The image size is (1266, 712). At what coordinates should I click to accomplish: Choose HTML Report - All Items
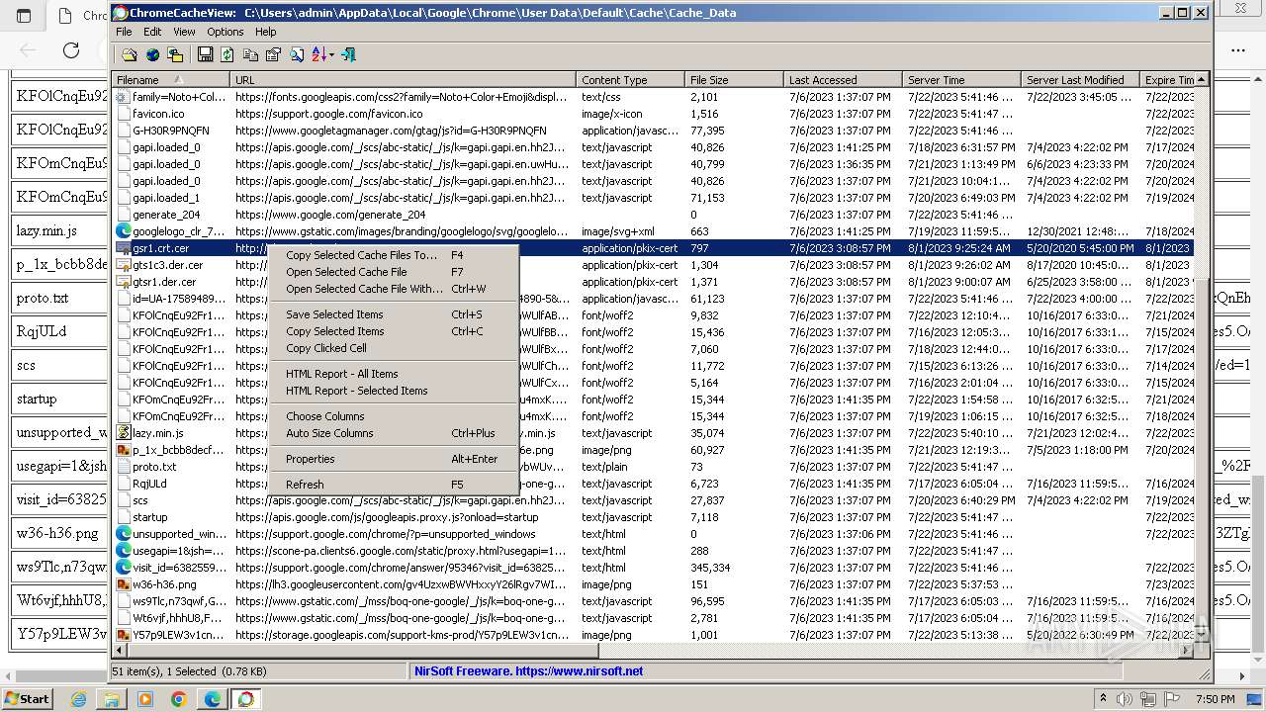pyautogui.click(x=394, y=374)
